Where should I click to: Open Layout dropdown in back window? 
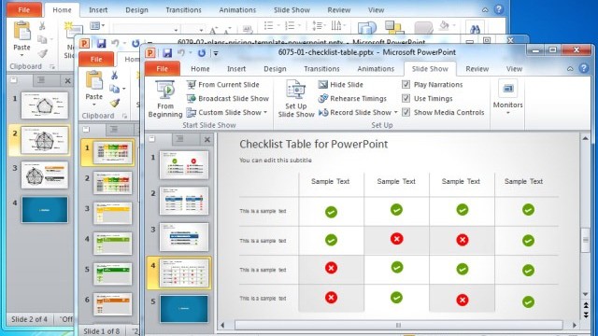(97, 25)
